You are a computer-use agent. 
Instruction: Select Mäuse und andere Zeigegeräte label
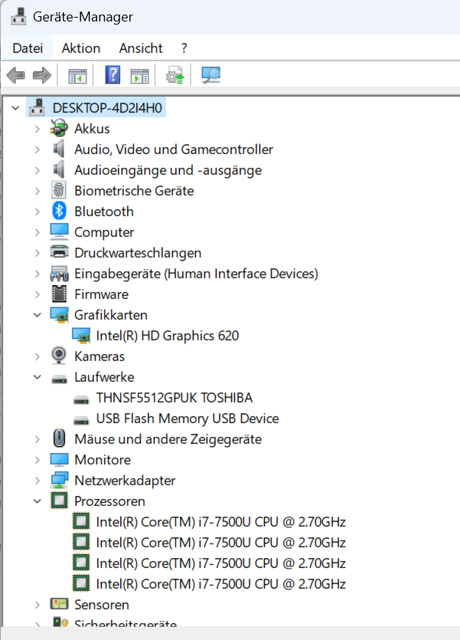[x=168, y=439]
